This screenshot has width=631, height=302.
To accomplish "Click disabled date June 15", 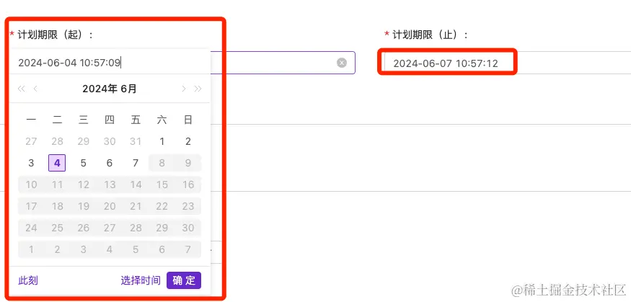I will tap(162, 185).
